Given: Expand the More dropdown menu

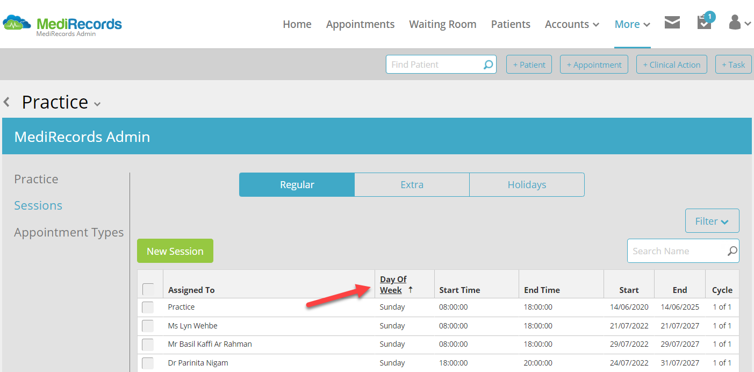Looking at the screenshot, I should coord(633,24).
